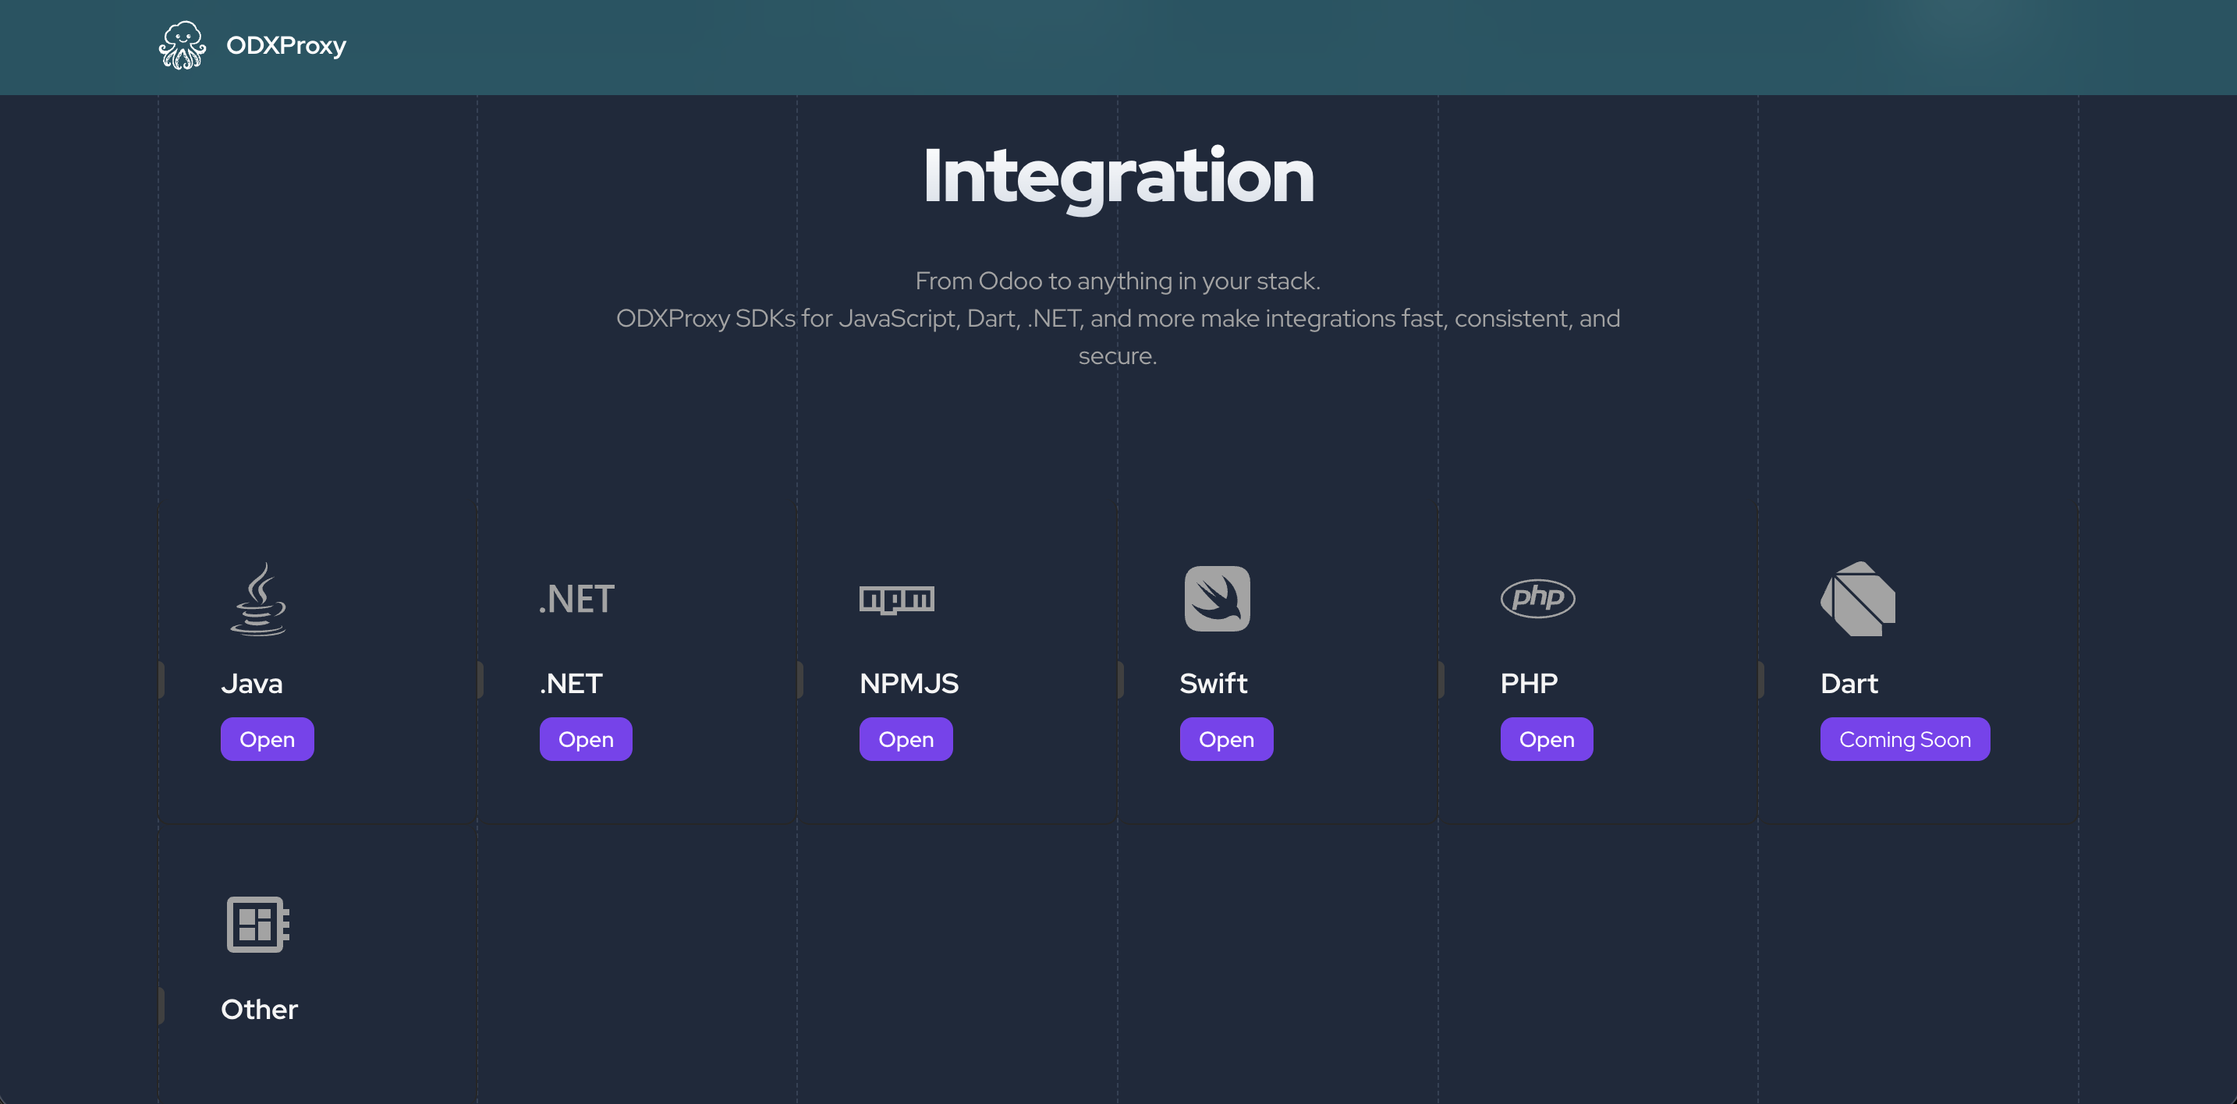
Task: Open the Swift SDK
Action: tap(1226, 738)
